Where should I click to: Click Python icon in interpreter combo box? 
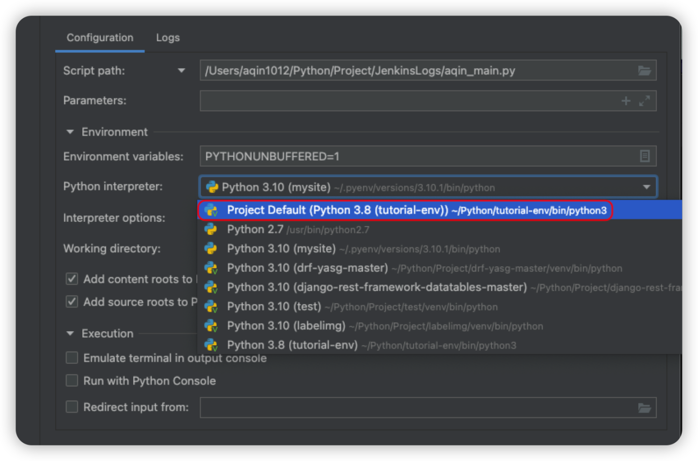coord(212,187)
